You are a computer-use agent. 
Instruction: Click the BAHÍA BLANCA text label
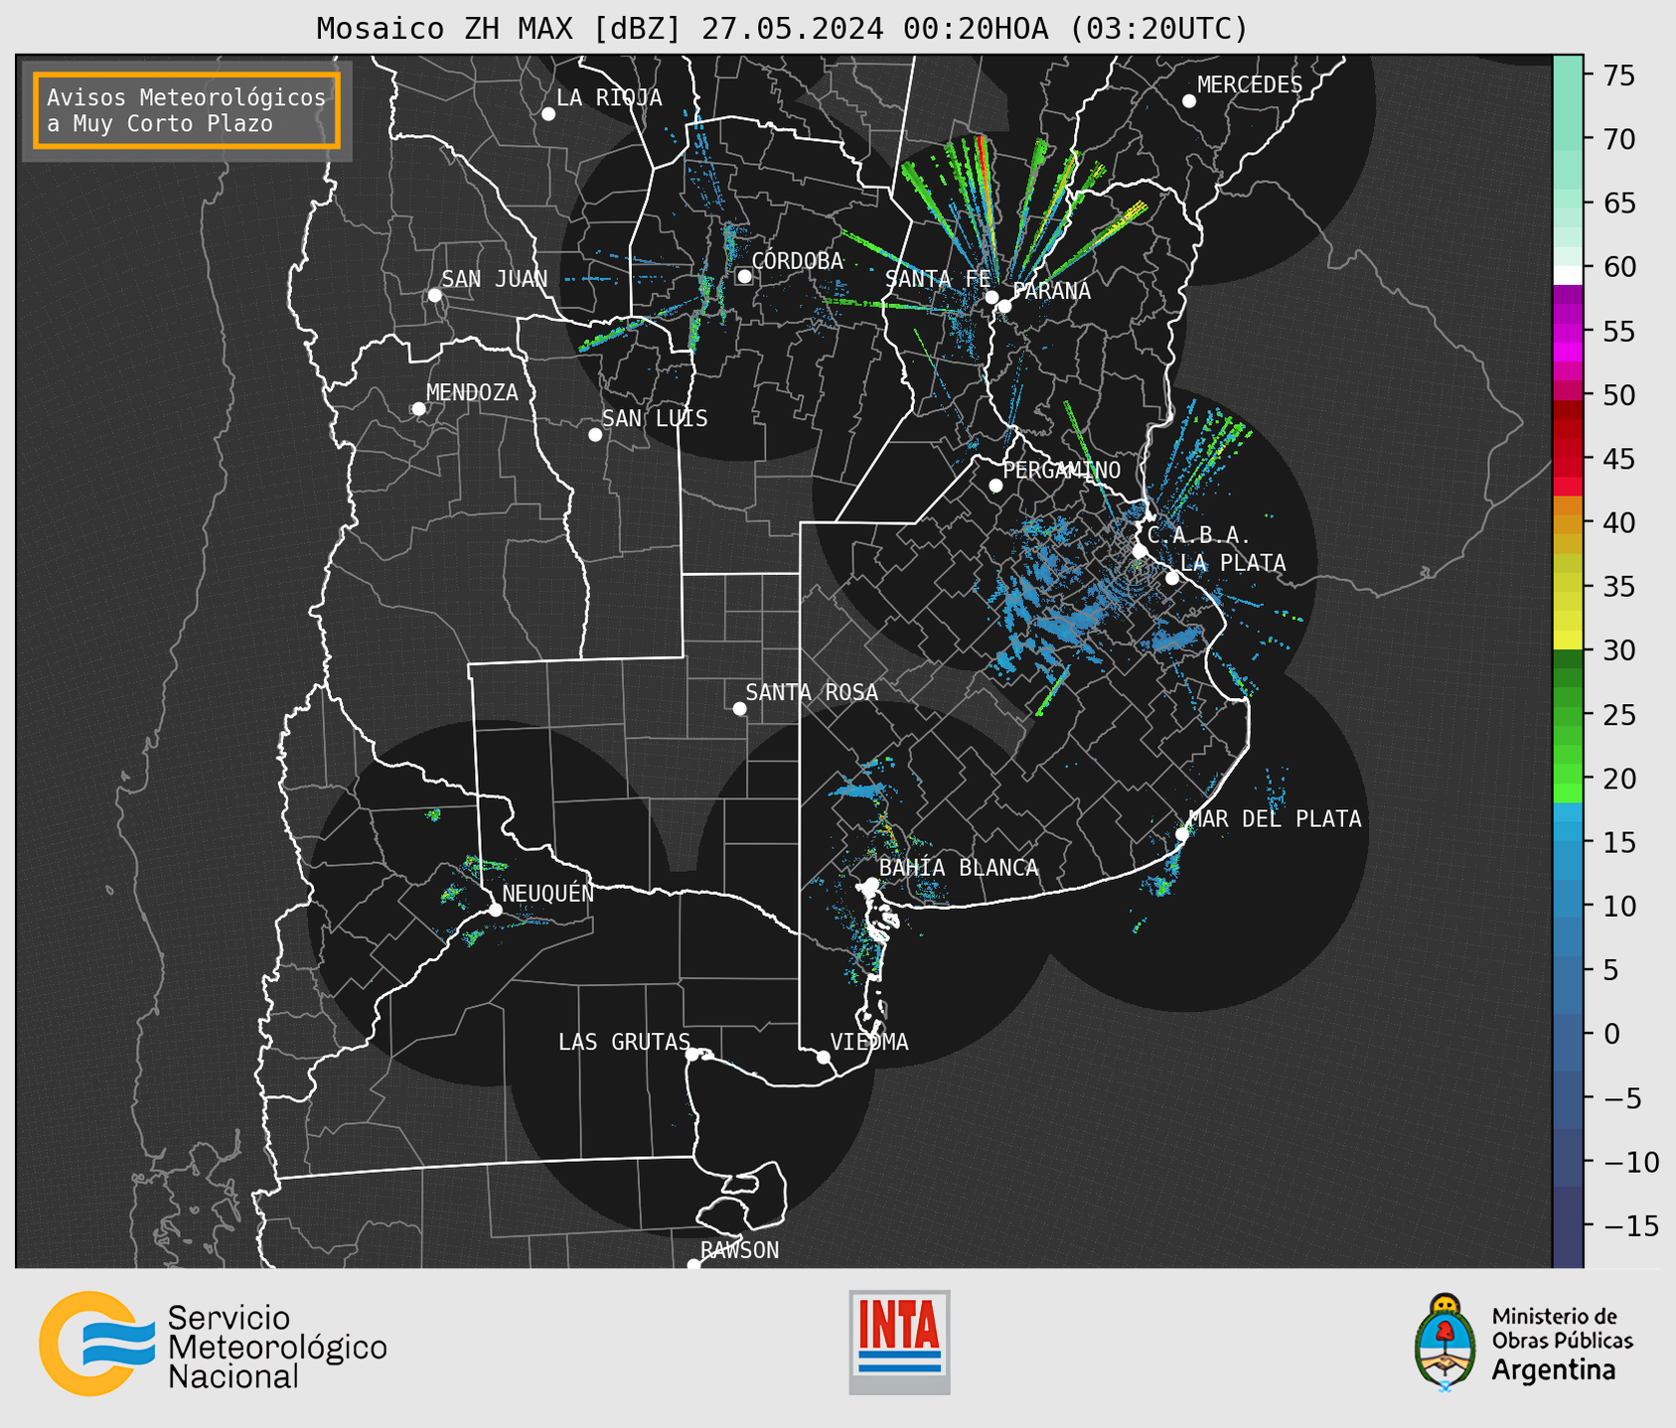pos(959,868)
